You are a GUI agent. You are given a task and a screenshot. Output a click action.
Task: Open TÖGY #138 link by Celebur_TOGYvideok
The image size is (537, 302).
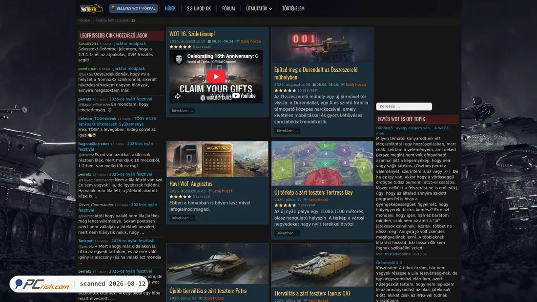pos(118,121)
